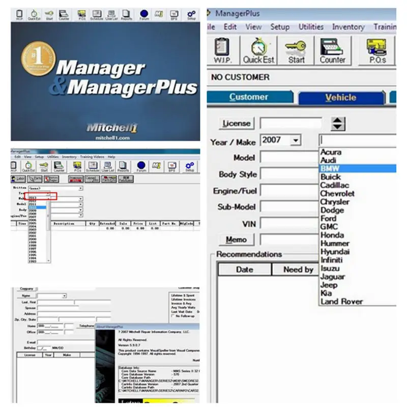Click POs icon in the order window toolbar
Screen dimensions: 407x407
click(x=77, y=167)
